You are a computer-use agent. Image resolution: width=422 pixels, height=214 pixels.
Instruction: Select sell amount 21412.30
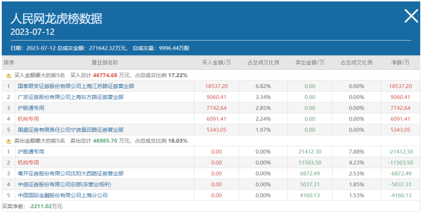(x=310, y=152)
